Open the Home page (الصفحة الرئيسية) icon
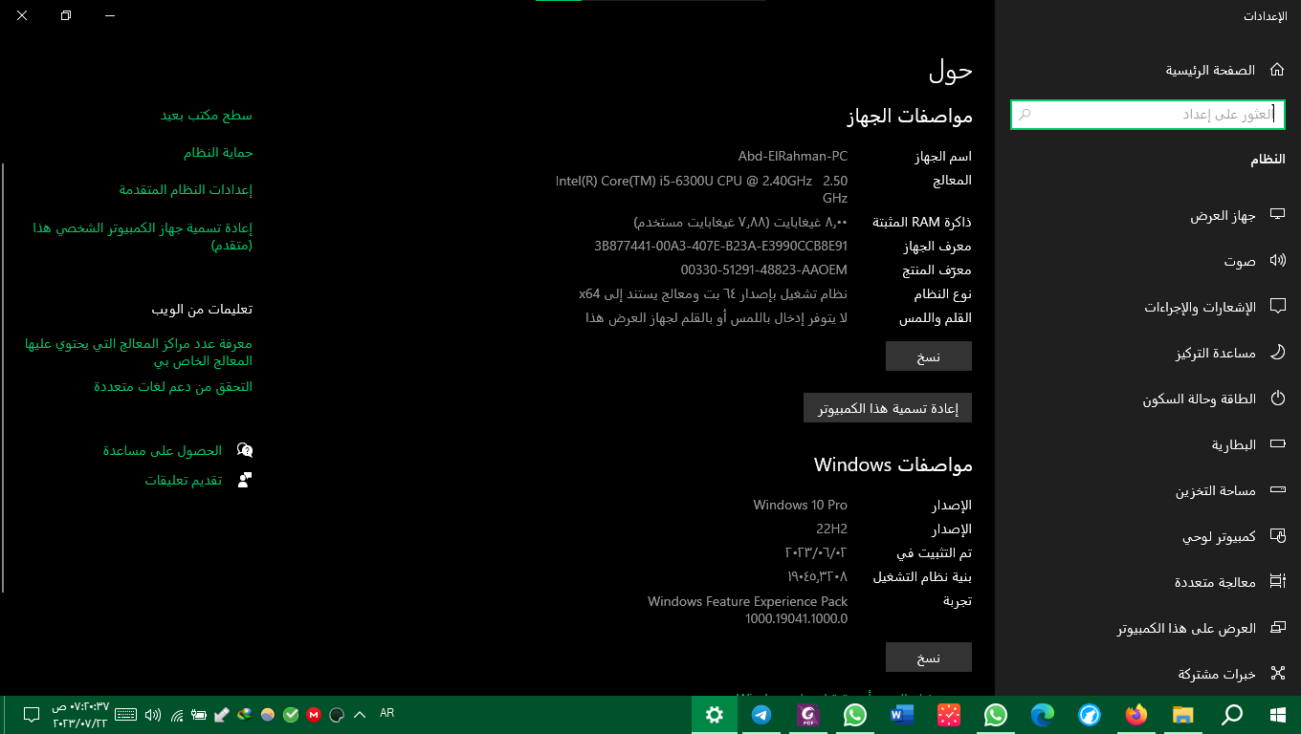This screenshot has width=1301, height=734. pyautogui.click(x=1276, y=70)
